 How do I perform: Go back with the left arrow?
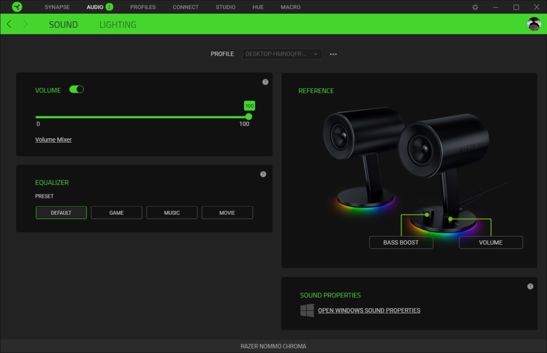[9, 24]
